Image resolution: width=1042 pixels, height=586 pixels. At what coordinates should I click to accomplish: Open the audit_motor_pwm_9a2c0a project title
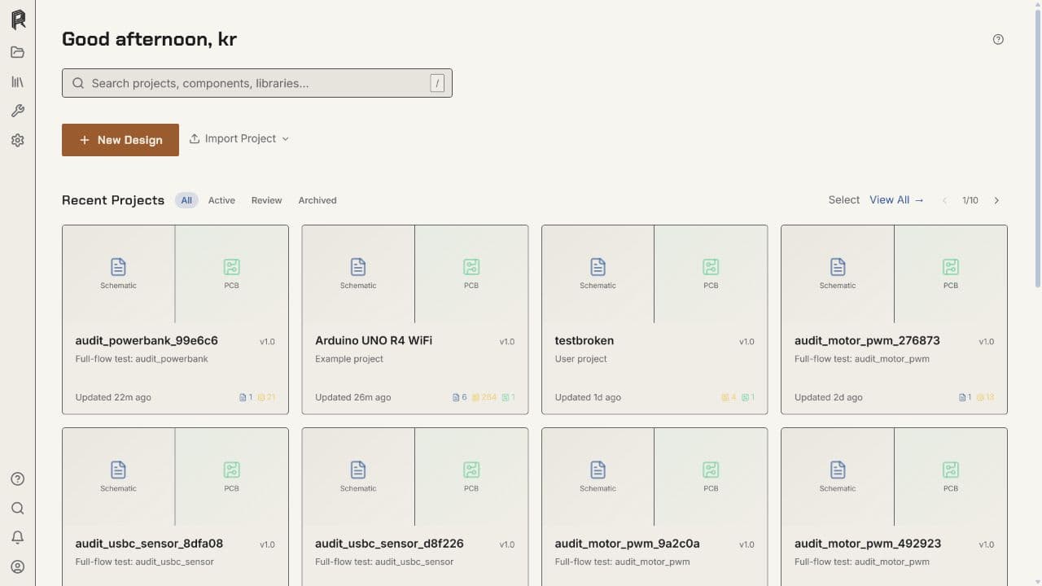point(628,544)
